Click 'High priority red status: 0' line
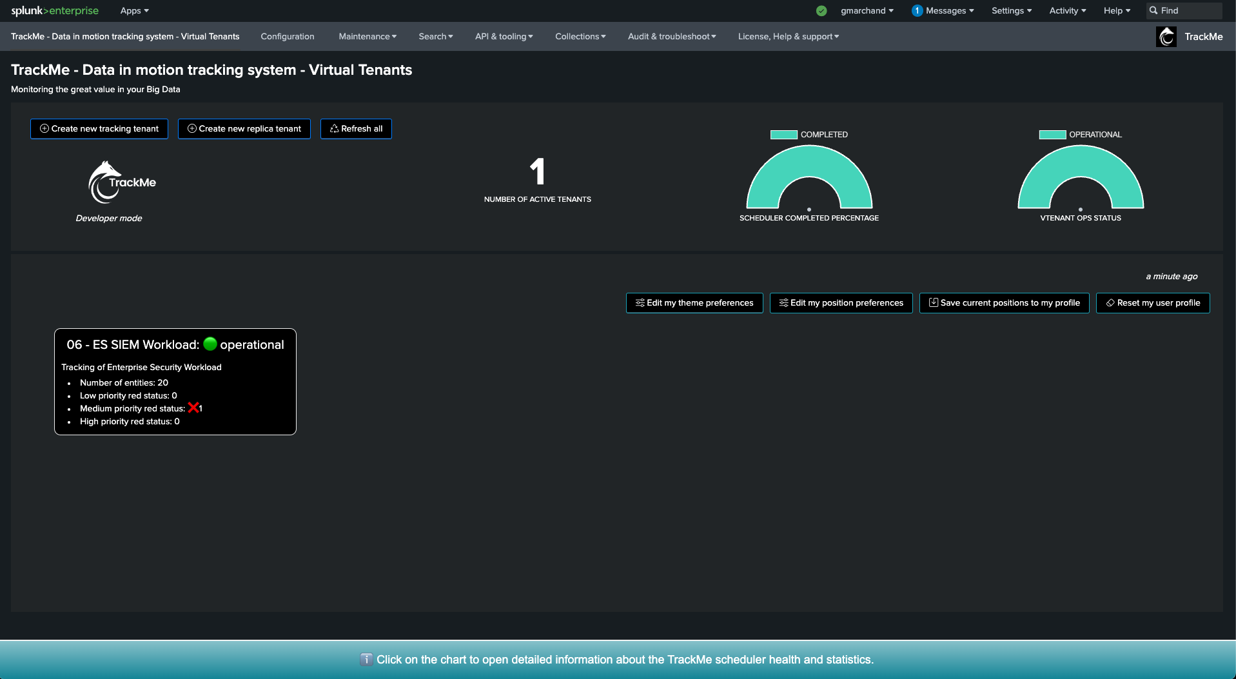 pos(130,421)
